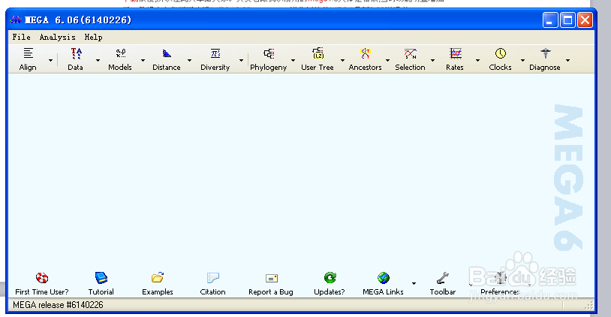The height and width of the screenshot is (317, 611).
Task: Expand the Data dropdown arrow
Action: 98,60
